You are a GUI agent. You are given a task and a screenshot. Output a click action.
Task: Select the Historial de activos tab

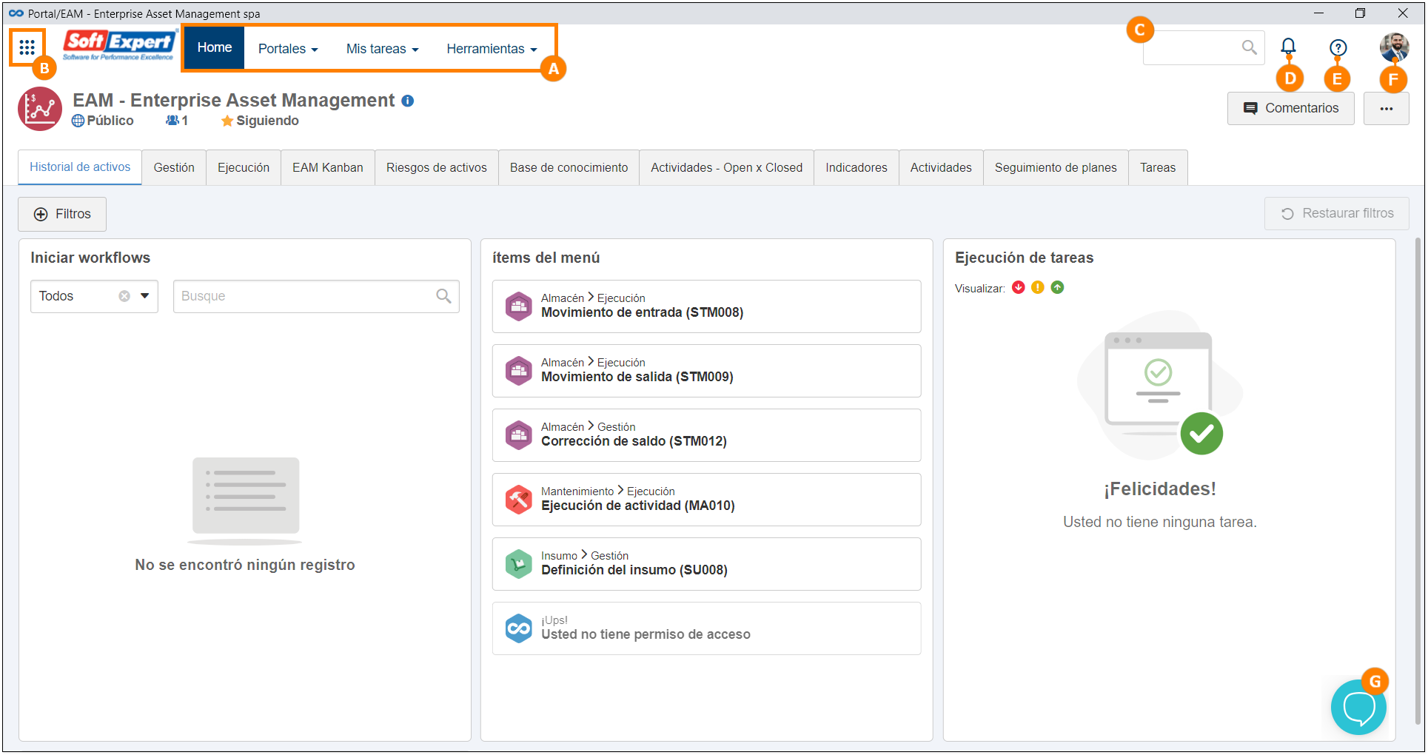(80, 167)
